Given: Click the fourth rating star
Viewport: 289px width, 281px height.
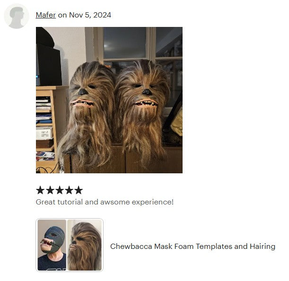Looking at the screenshot, I should point(69,190).
